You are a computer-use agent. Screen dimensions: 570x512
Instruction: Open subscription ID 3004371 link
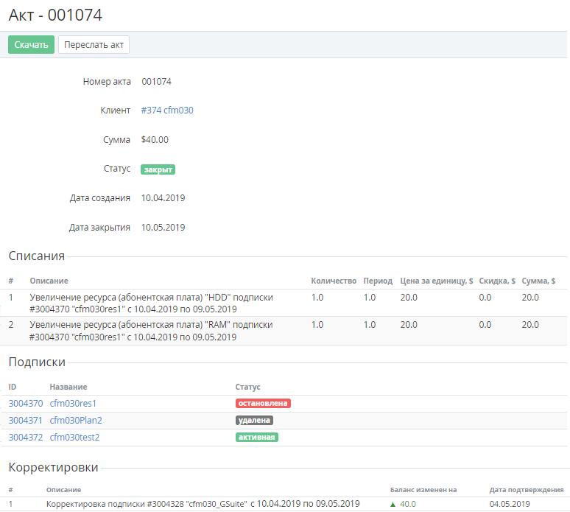coord(26,421)
